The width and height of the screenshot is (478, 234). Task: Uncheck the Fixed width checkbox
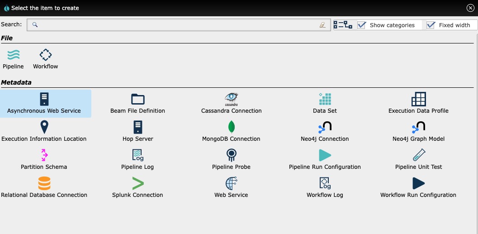click(431, 25)
